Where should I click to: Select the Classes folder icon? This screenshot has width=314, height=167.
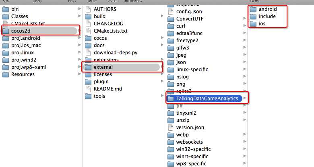[x=6, y=16]
